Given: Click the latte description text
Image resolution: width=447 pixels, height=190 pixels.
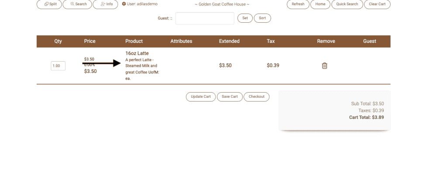Looking at the screenshot, I should pyautogui.click(x=142, y=69).
